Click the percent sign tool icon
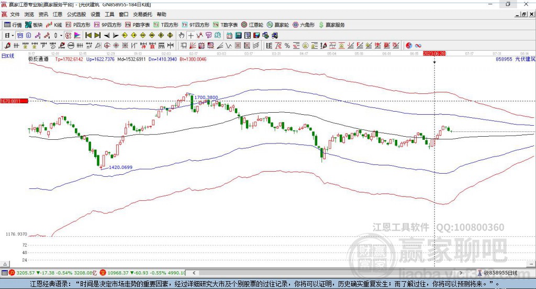 point(287,45)
